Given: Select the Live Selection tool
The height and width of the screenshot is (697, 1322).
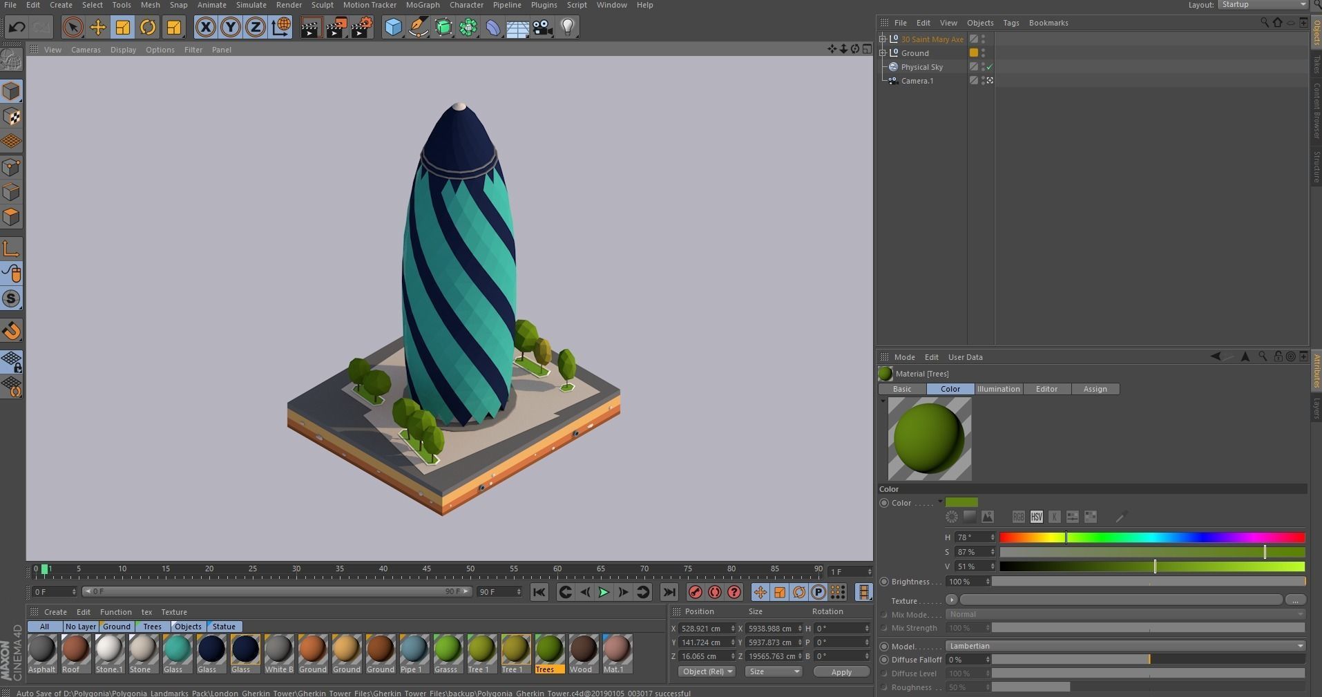Looking at the screenshot, I should [x=73, y=28].
